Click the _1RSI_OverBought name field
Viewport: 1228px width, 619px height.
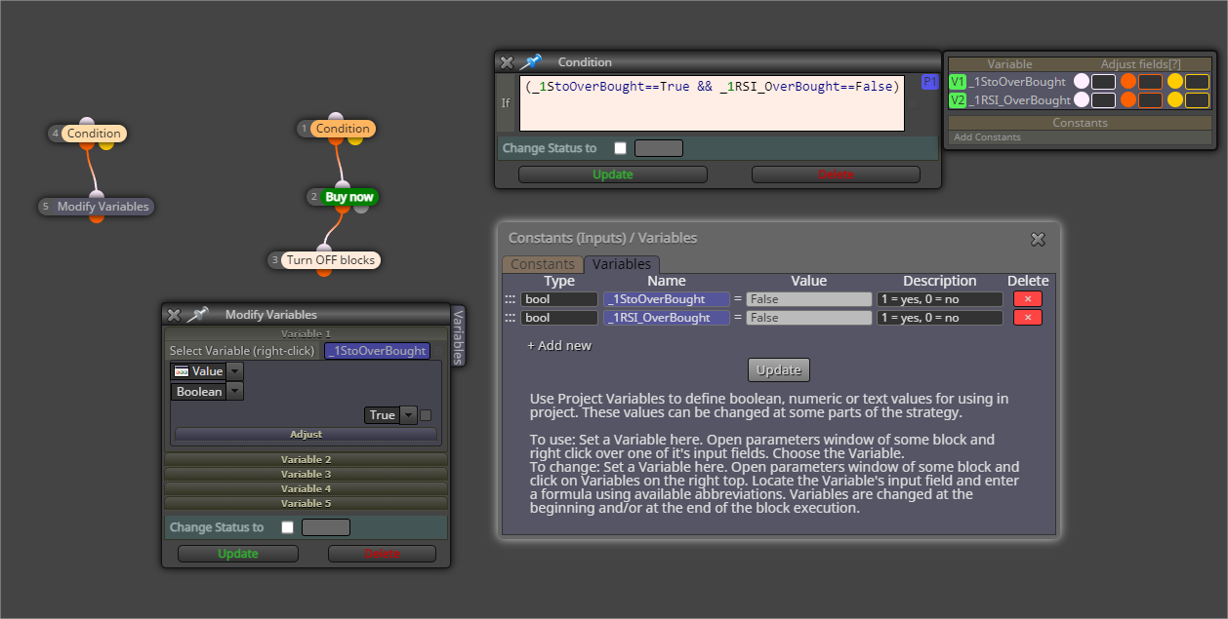coord(667,318)
